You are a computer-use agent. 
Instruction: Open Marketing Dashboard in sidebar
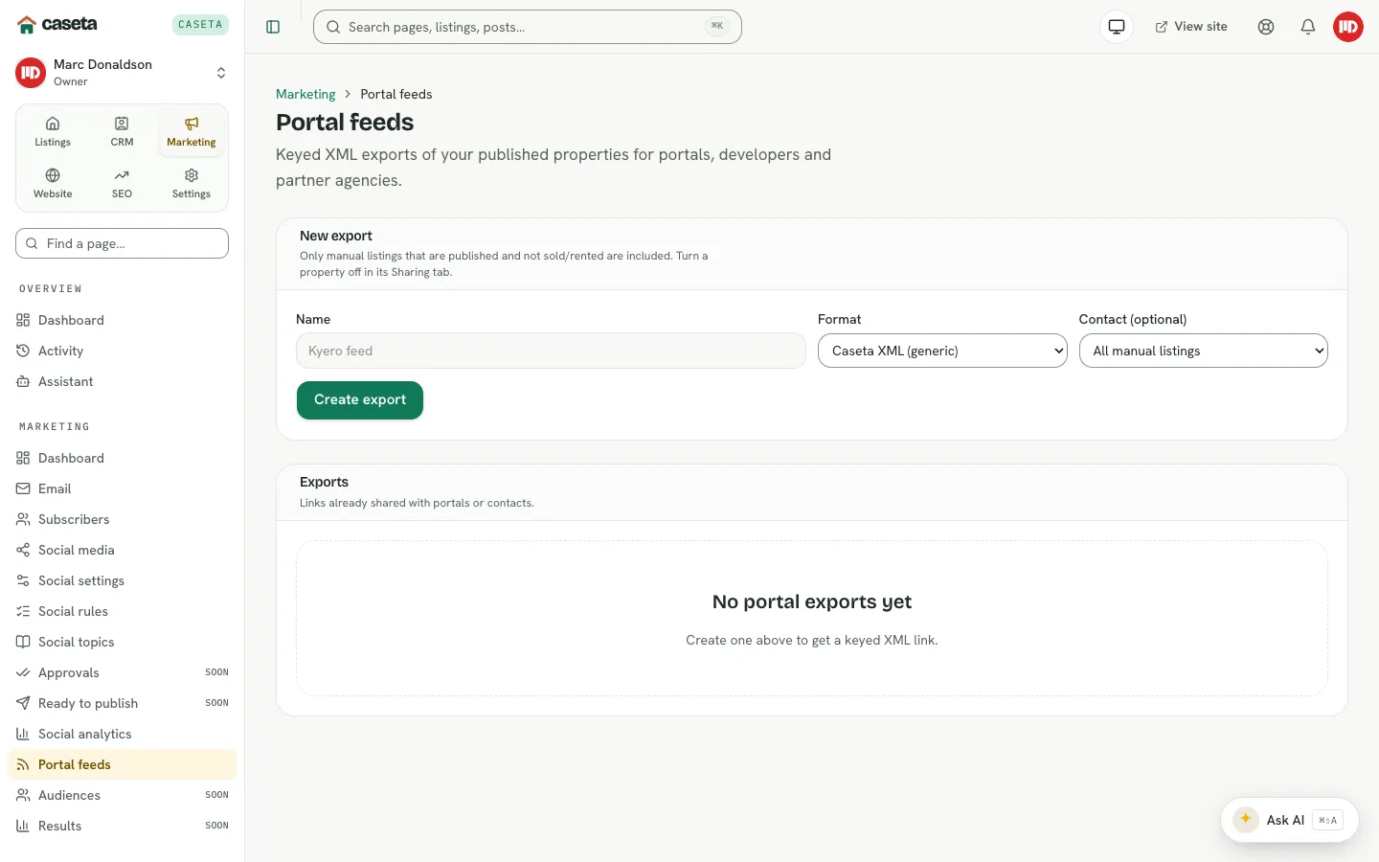pyautogui.click(x=122, y=458)
